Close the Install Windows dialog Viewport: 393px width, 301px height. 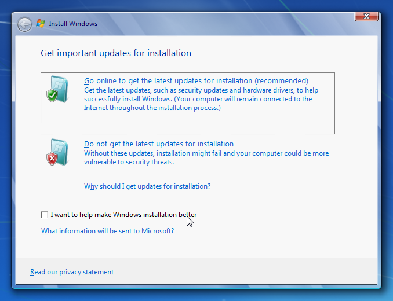pos(366,17)
